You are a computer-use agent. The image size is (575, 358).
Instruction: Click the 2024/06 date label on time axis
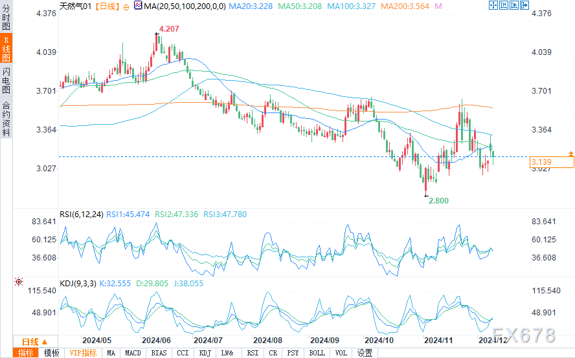point(156,341)
